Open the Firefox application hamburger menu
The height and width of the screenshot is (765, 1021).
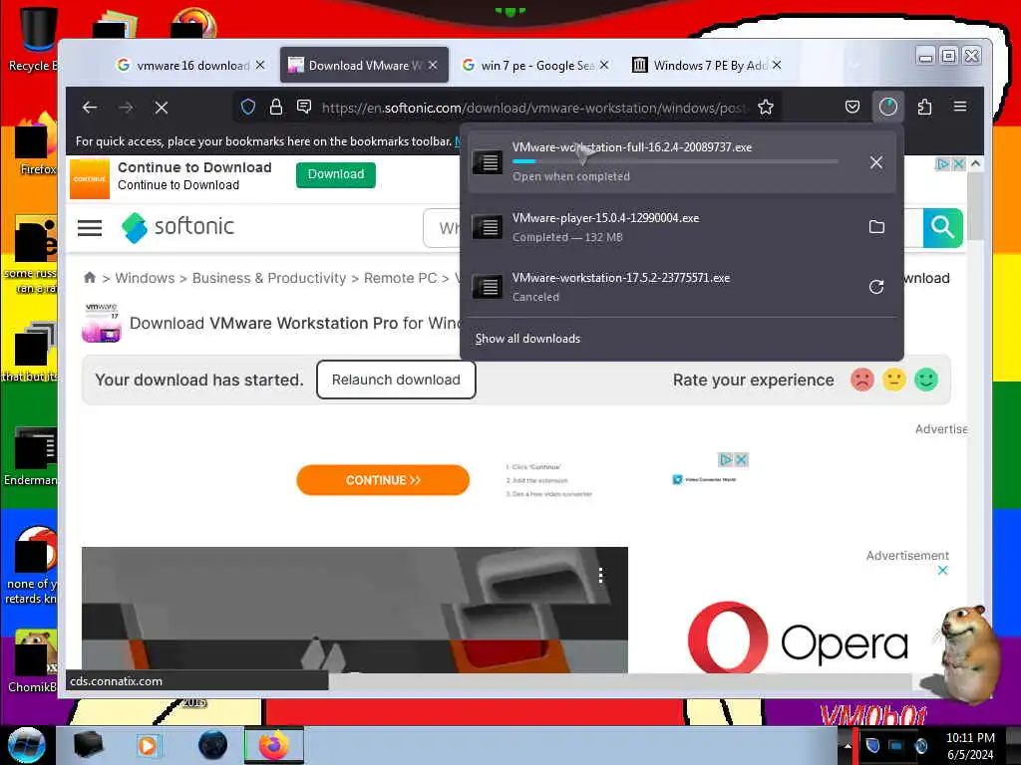pyautogui.click(x=960, y=107)
